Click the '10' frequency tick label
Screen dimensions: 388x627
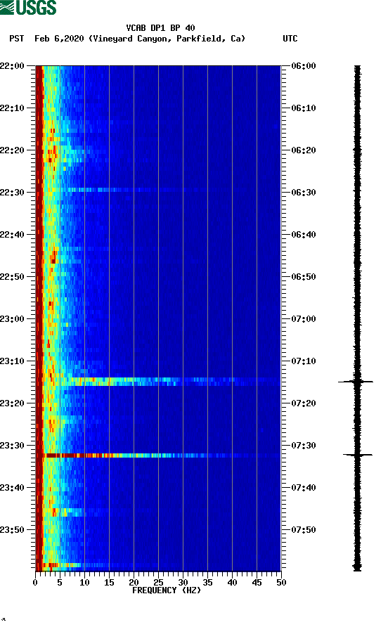click(x=84, y=583)
